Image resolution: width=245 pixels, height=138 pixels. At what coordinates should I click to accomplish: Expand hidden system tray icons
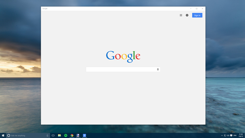coord(222,136)
